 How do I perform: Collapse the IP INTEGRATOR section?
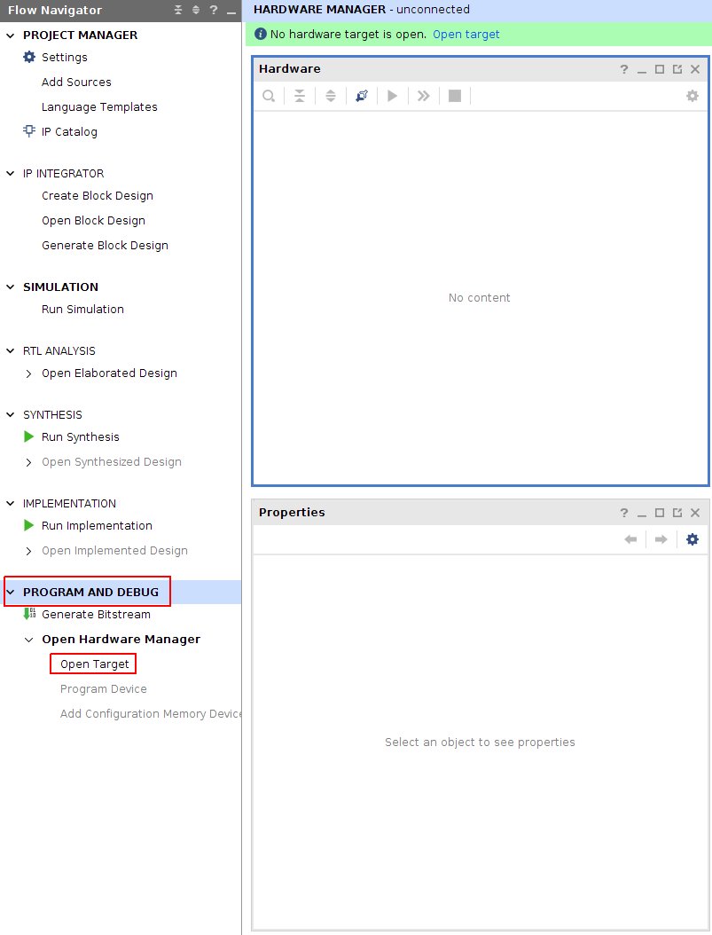click(x=10, y=174)
